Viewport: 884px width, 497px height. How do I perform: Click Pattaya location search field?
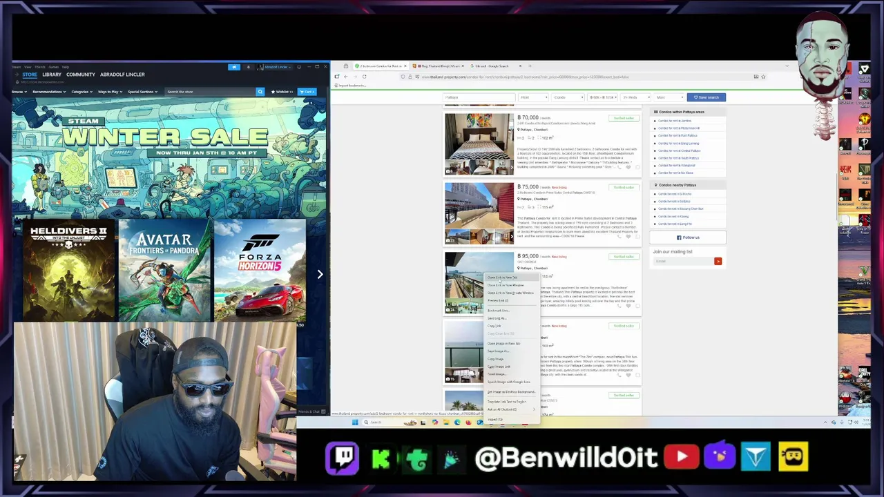(479, 97)
